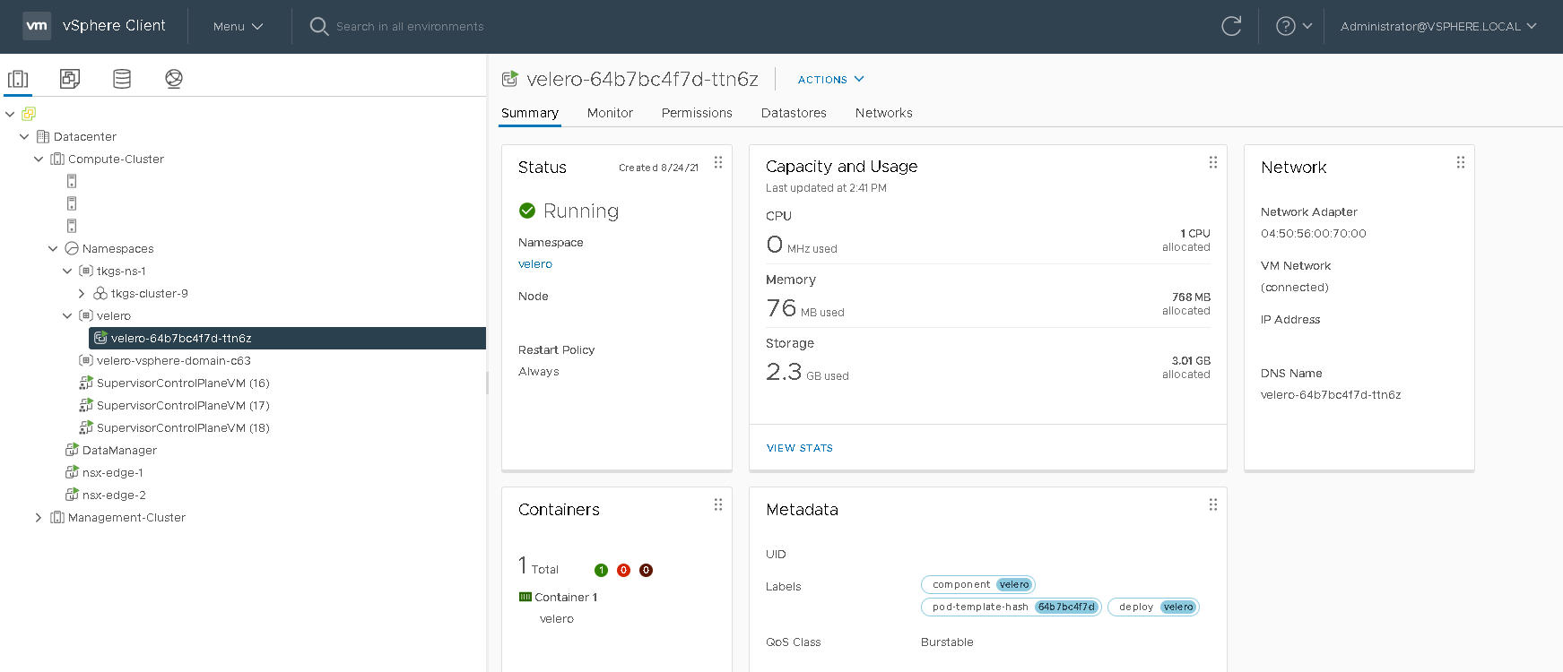This screenshot has height=672, width=1563.
Task: Click the green running containers count badge
Action: (601, 570)
